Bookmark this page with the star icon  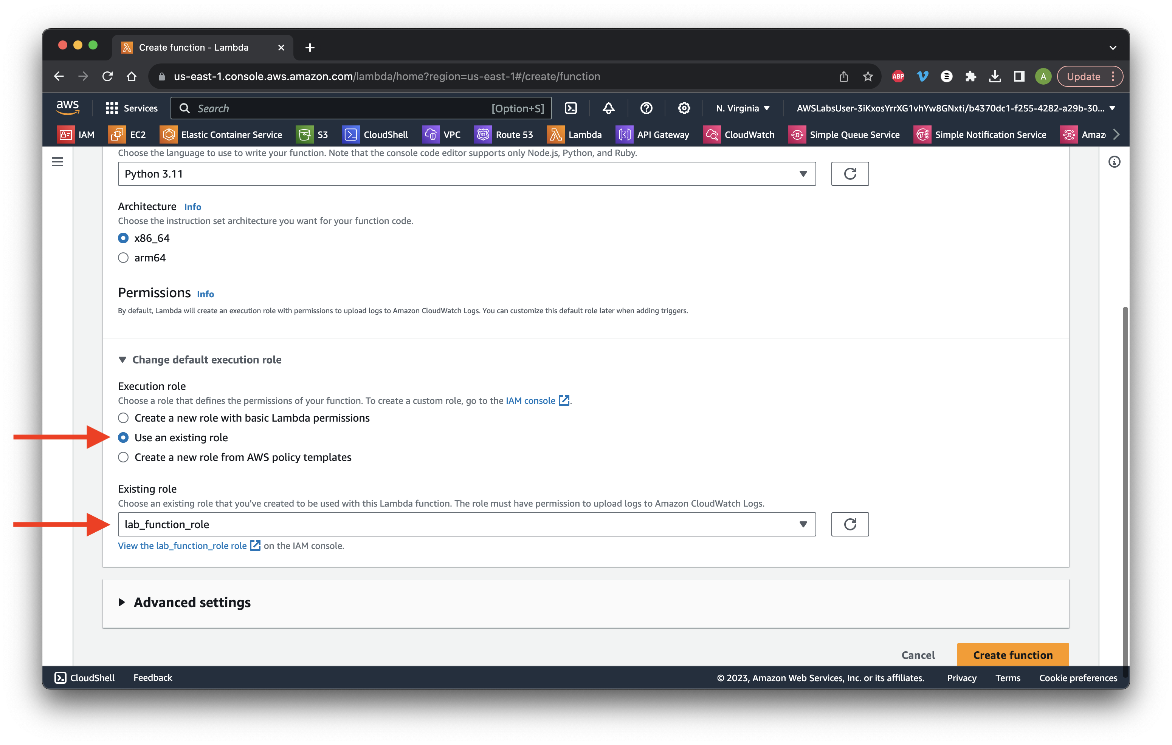(868, 76)
